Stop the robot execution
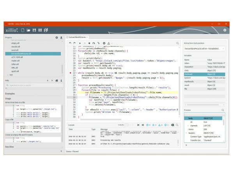Viewport: 234px width, 176px height. (x=89, y=43)
